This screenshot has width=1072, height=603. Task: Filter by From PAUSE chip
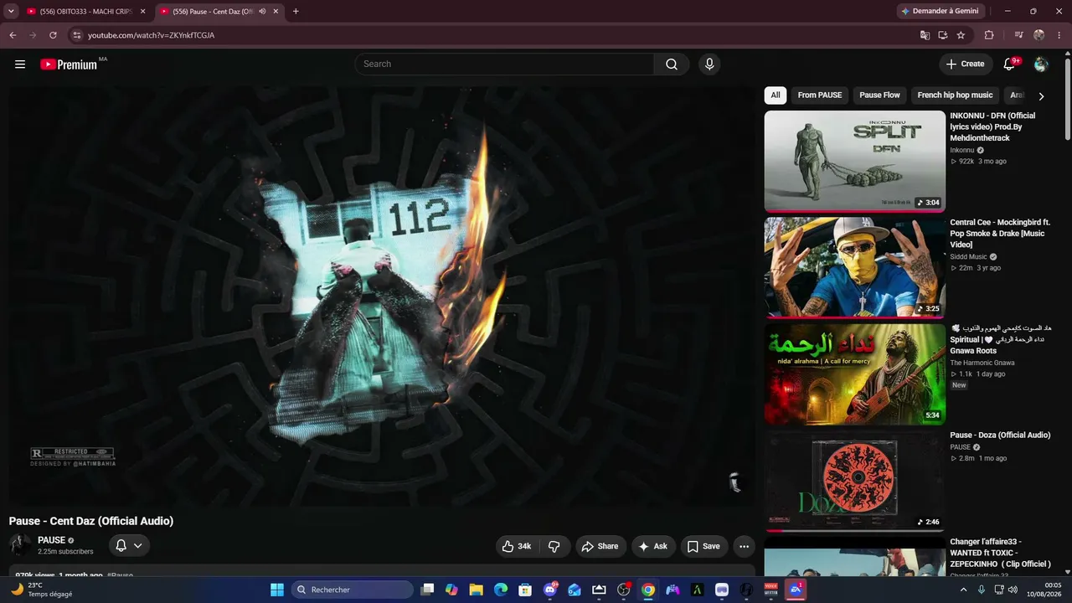(x=820, y=95)
